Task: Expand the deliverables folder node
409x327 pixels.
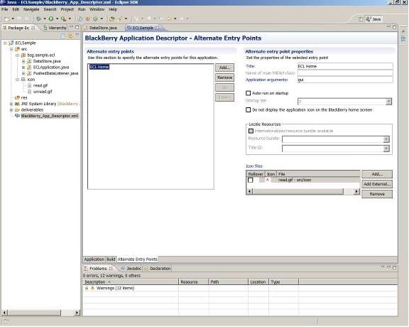Action: click(x=11, y=110)
